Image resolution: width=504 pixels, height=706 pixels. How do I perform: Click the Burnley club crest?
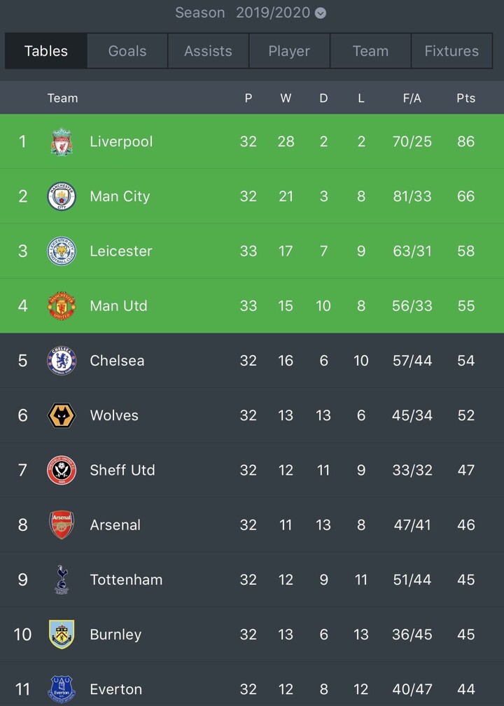tap(62, 635)
